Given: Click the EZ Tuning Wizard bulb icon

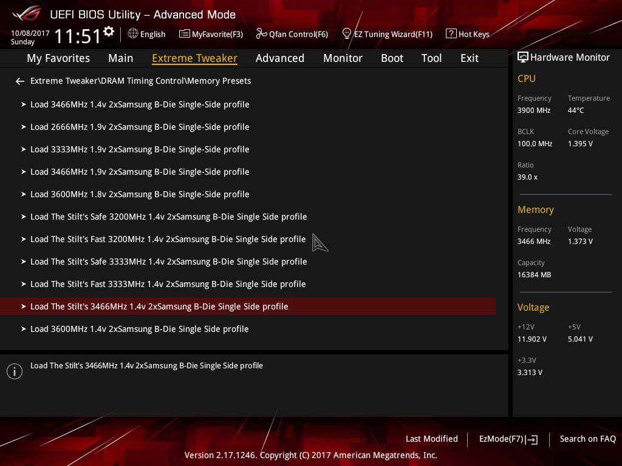Looking at the screenshot, I should pos(347,34).
